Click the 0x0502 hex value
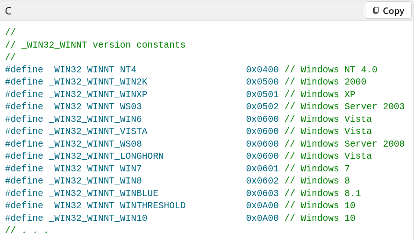 pyautogui.click(x=262, y=106)
